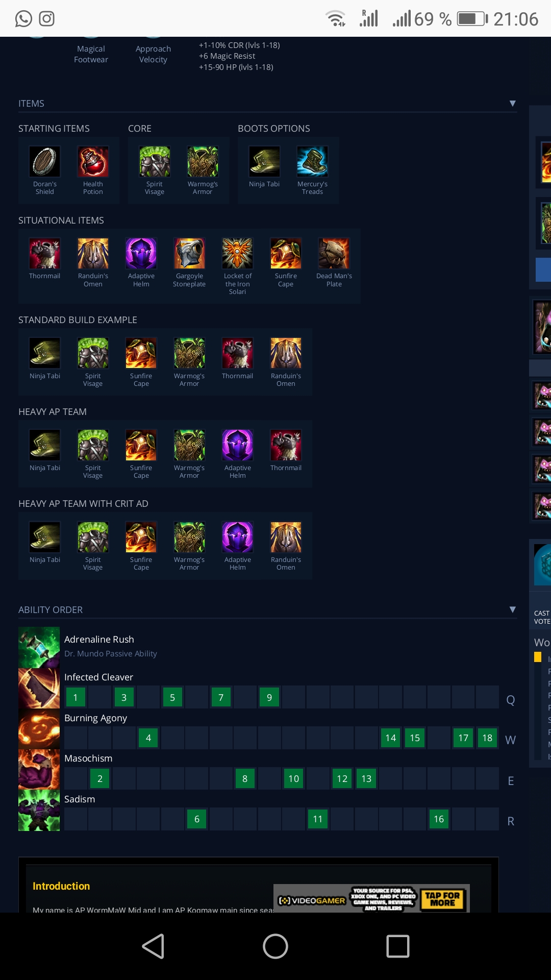Collapse the ITEMS section arrow

[x=513, y=103]
